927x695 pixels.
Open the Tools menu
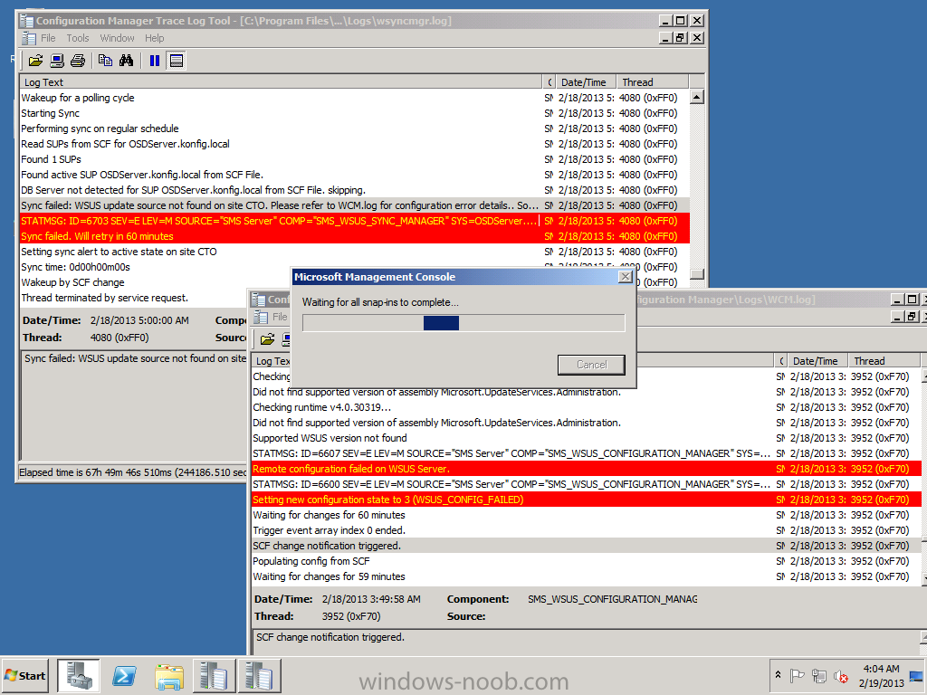click(x=78, y=38)
